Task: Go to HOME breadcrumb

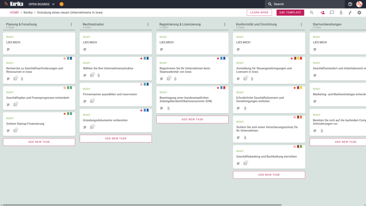Action: 14,13
